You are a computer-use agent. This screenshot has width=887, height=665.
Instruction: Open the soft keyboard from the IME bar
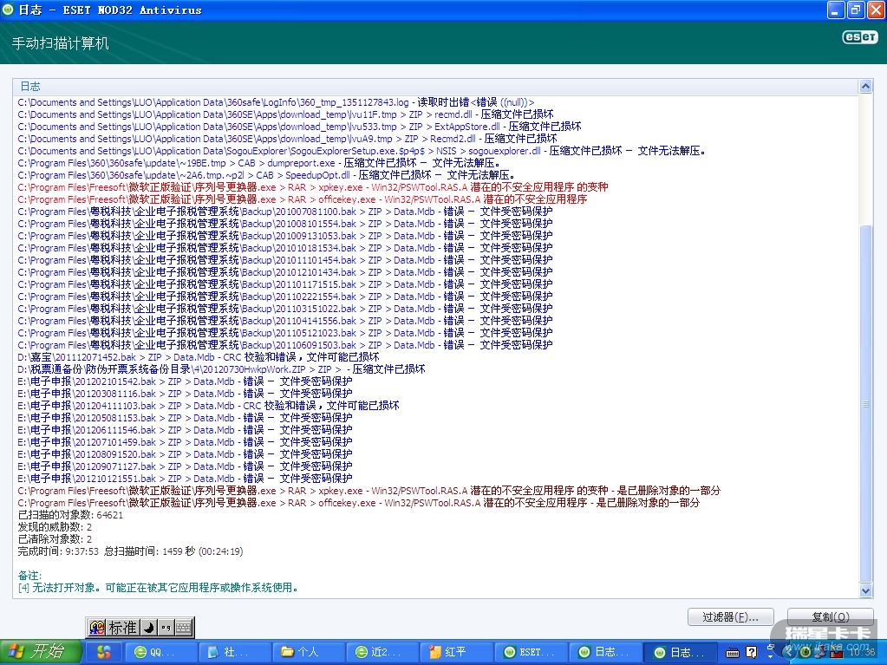(x=184, y=627)
